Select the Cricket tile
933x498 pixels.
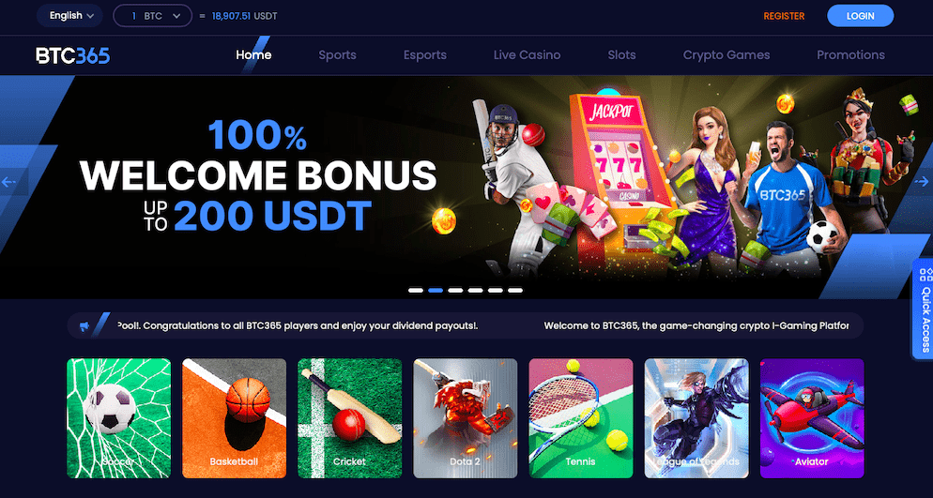tap(350, 417)
